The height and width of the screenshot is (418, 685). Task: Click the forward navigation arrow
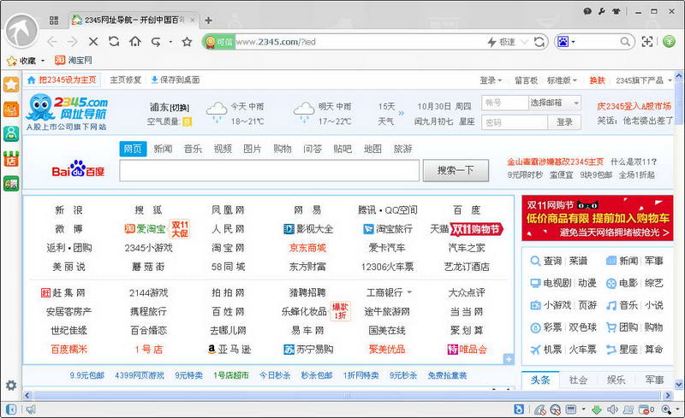(73, 42)
